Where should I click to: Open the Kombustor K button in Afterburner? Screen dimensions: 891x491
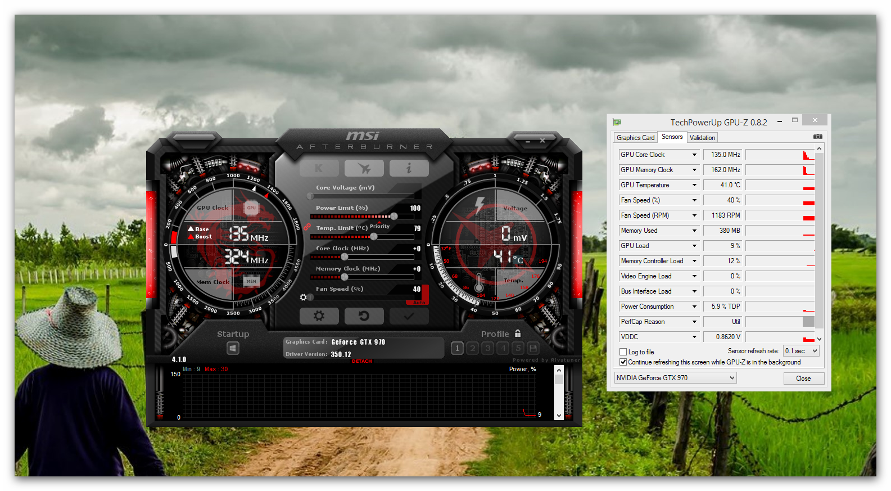pyautogui.click(x=319, y=168)
